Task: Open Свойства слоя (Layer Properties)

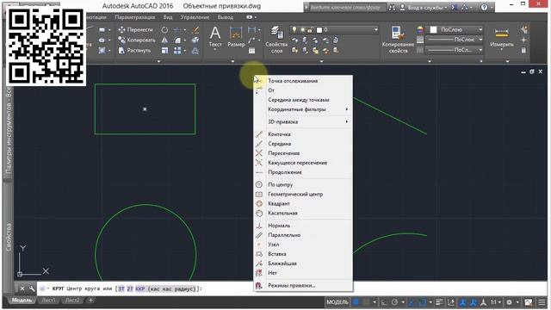Action: tap(276, 40)
